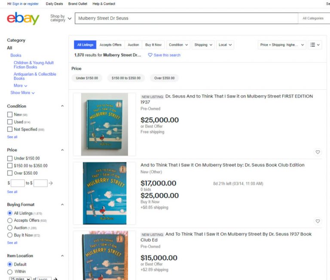330x280 pixels.
Task: Open the FIRST EDITION 1937 listing title
Action: 227,99
